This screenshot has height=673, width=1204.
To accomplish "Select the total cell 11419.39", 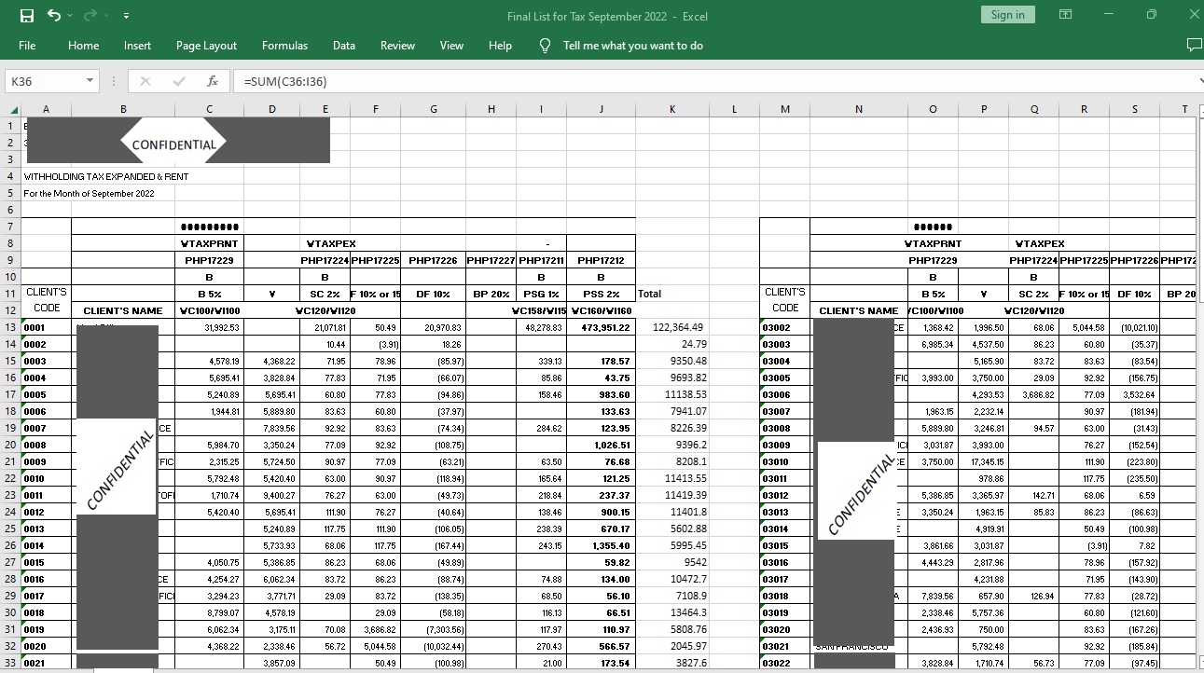I will (x=672, y=496).
